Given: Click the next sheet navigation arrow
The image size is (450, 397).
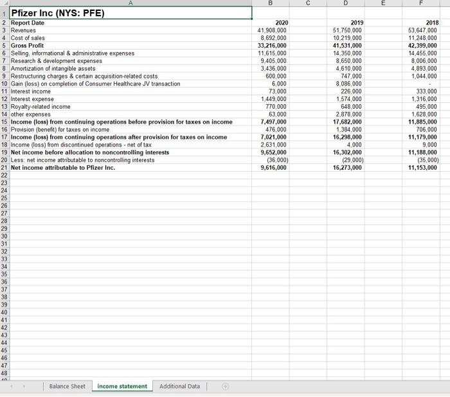Looking at the screenshot, I should (x=24, y=387).
